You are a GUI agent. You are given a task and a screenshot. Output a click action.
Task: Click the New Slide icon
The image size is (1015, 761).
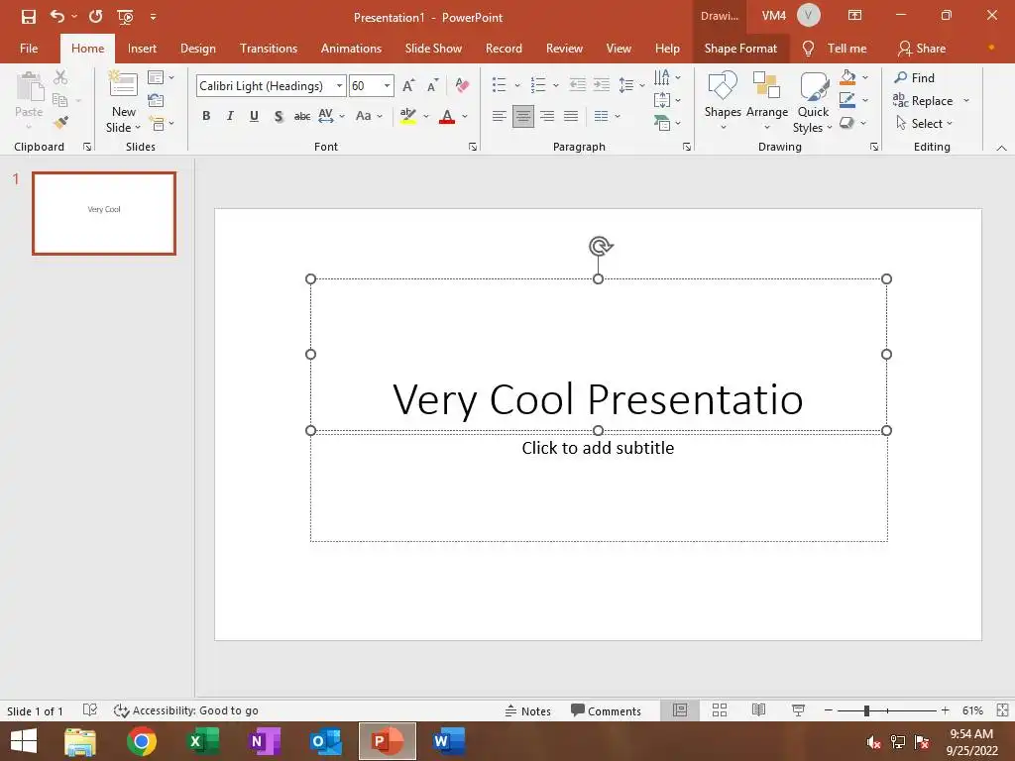click(123, 86)
